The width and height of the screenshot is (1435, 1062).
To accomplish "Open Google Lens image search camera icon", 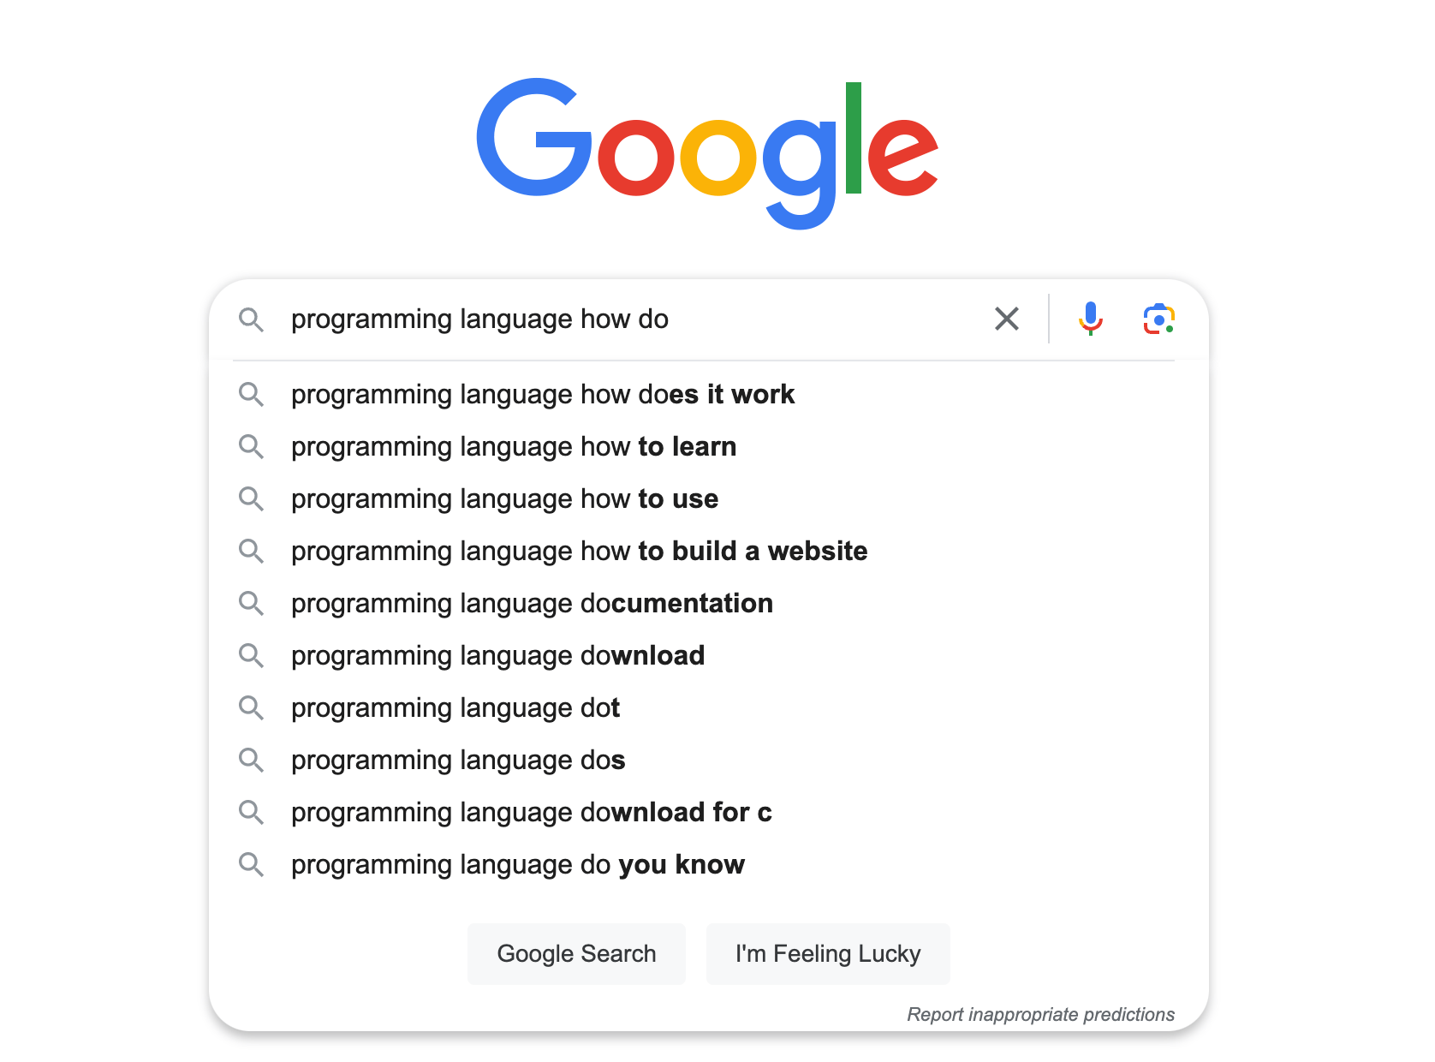I will [1158, 319].
